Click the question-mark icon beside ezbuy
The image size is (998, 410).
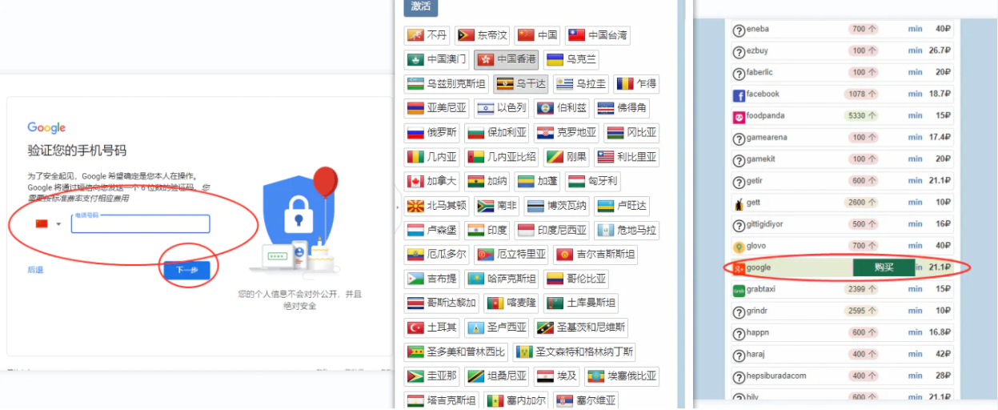739,52
